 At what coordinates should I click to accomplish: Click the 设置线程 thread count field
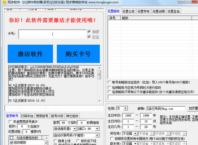(26, 132)
